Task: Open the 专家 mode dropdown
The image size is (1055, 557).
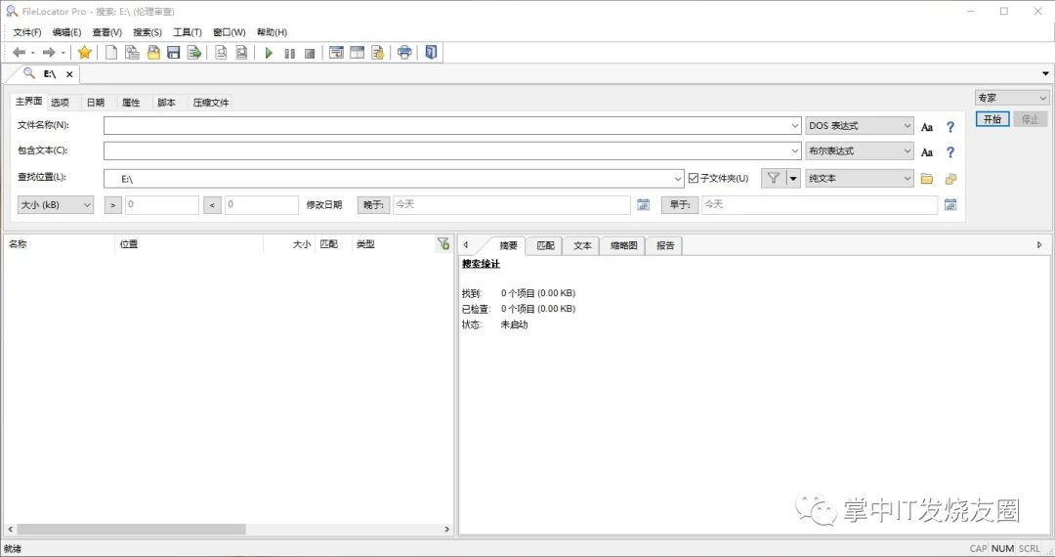Action: point(1012,99)
